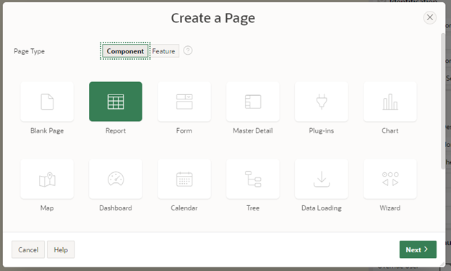
Task: Pick the Map page icon
Action: point(47,179)
